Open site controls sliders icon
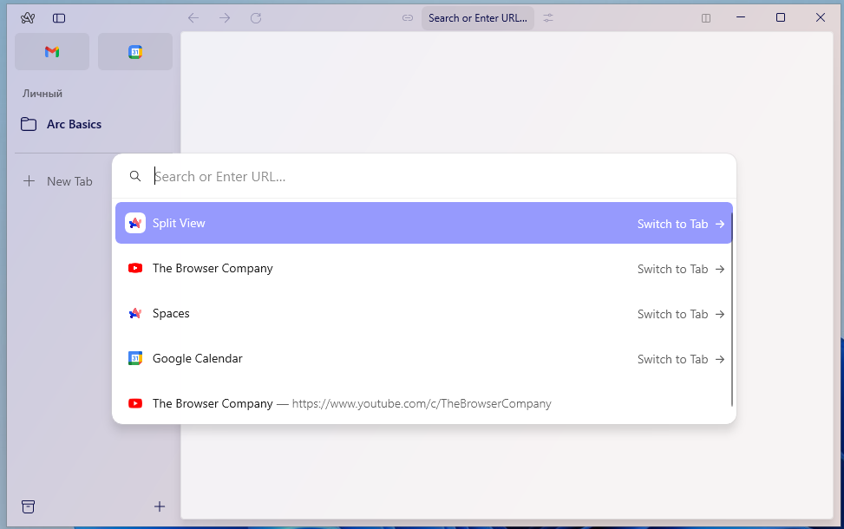 [x=548, y=18]
